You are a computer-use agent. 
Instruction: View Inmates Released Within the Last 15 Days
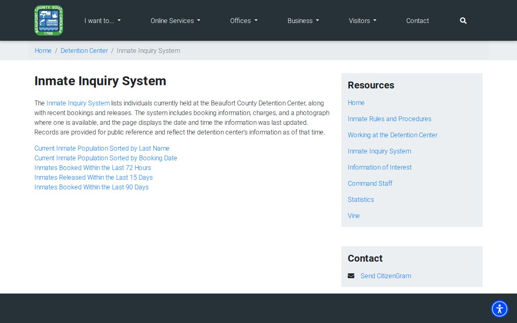point(93,177)
